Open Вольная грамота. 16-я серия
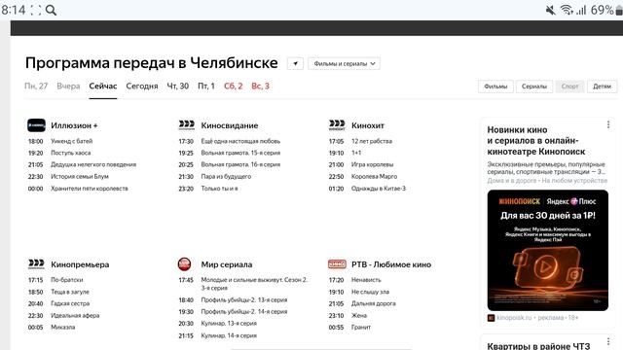 (240, 164)
